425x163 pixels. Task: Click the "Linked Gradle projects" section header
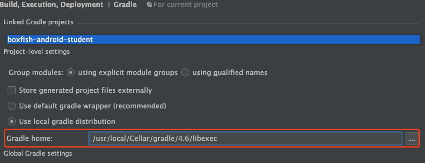[x=39, y=22]
